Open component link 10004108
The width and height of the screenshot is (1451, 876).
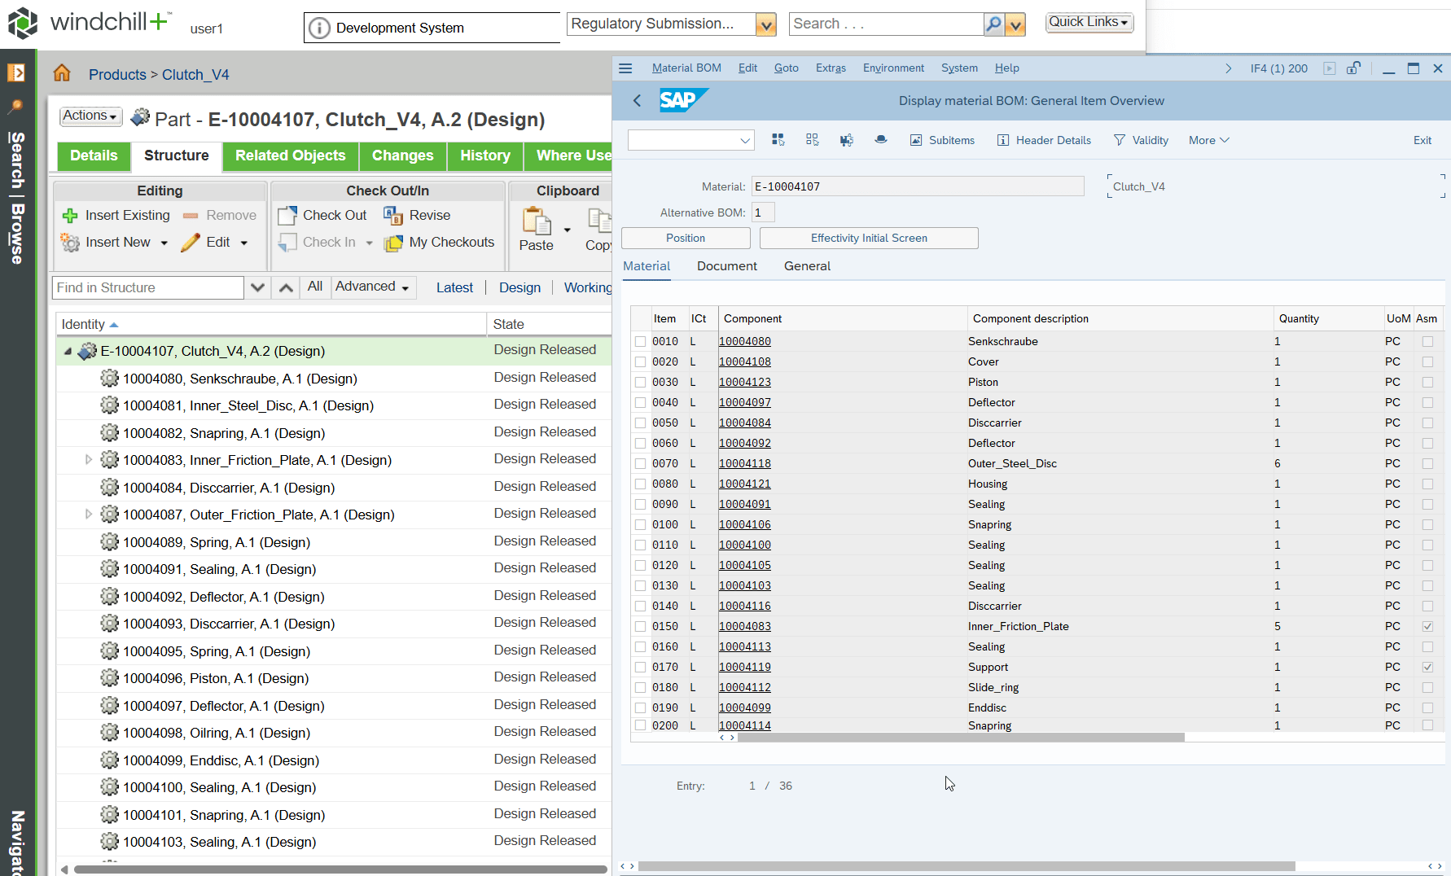point(744,362)
